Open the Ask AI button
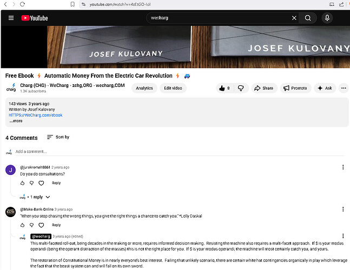Viewport: 350px width, 270px height. pos(325,88)
